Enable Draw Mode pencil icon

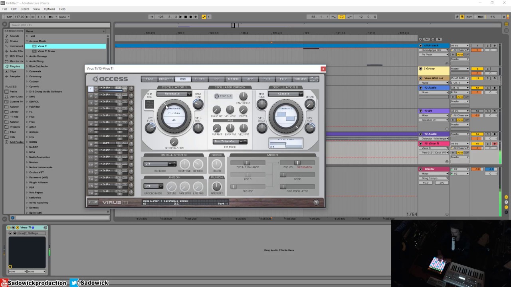point(457,17)
